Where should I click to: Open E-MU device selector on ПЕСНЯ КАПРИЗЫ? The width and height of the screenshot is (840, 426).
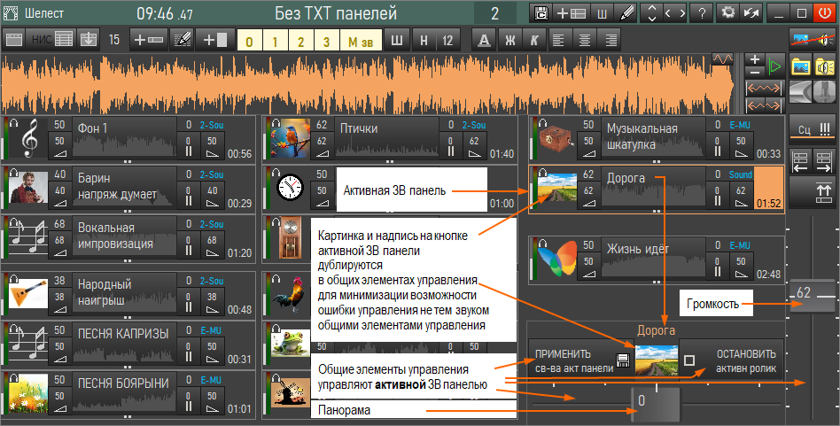(x=211, y=330)
